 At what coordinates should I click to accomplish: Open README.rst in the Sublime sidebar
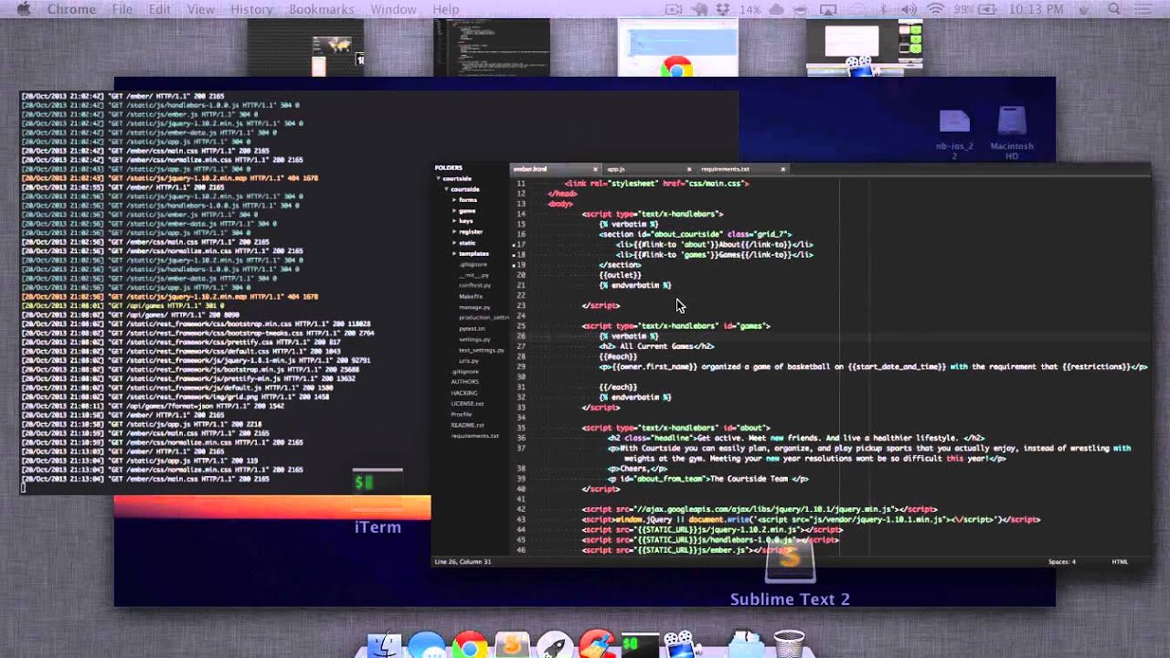[x=467, y=425]
